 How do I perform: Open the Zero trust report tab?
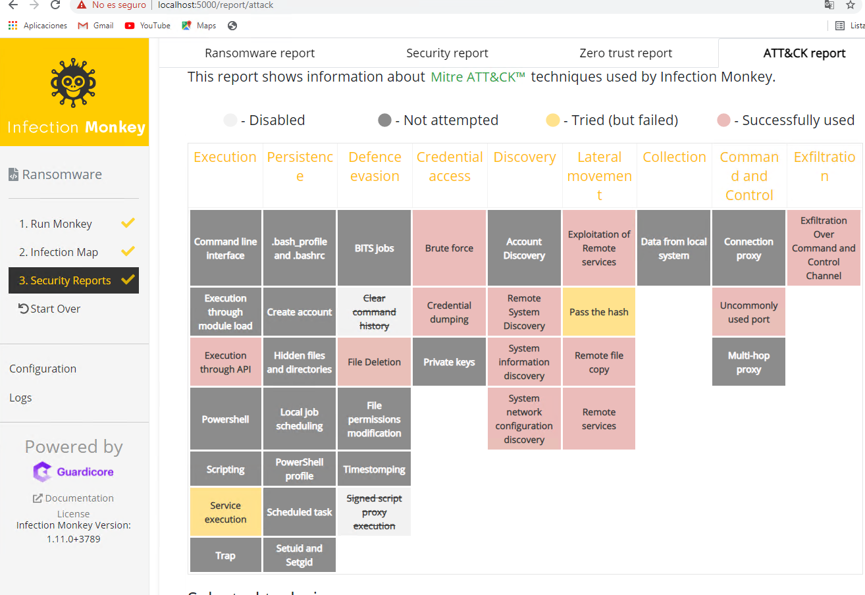click(x=625, y=53)
